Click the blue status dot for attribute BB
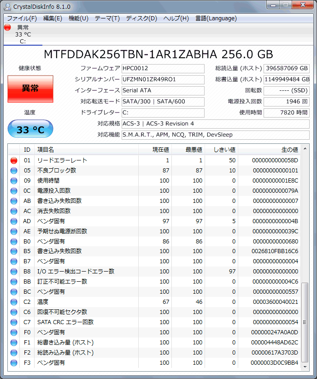The height and width of the screenshot is (379, 317). click(x=14, y=282)
